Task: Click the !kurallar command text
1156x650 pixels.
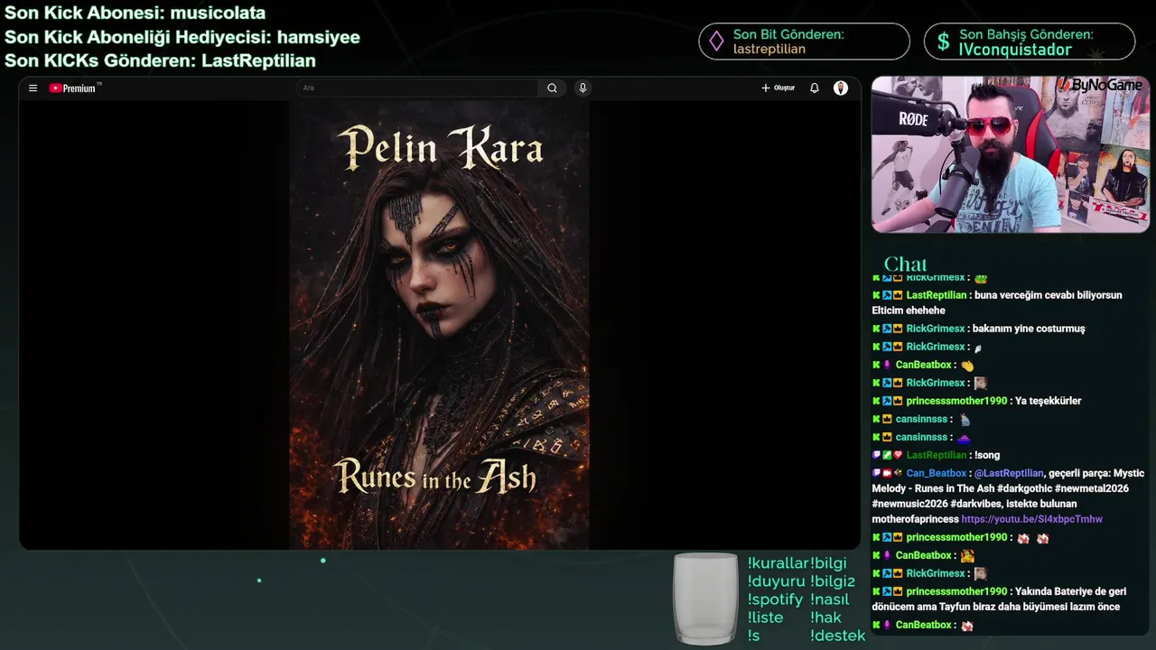Action: click(x=778, y=562)
